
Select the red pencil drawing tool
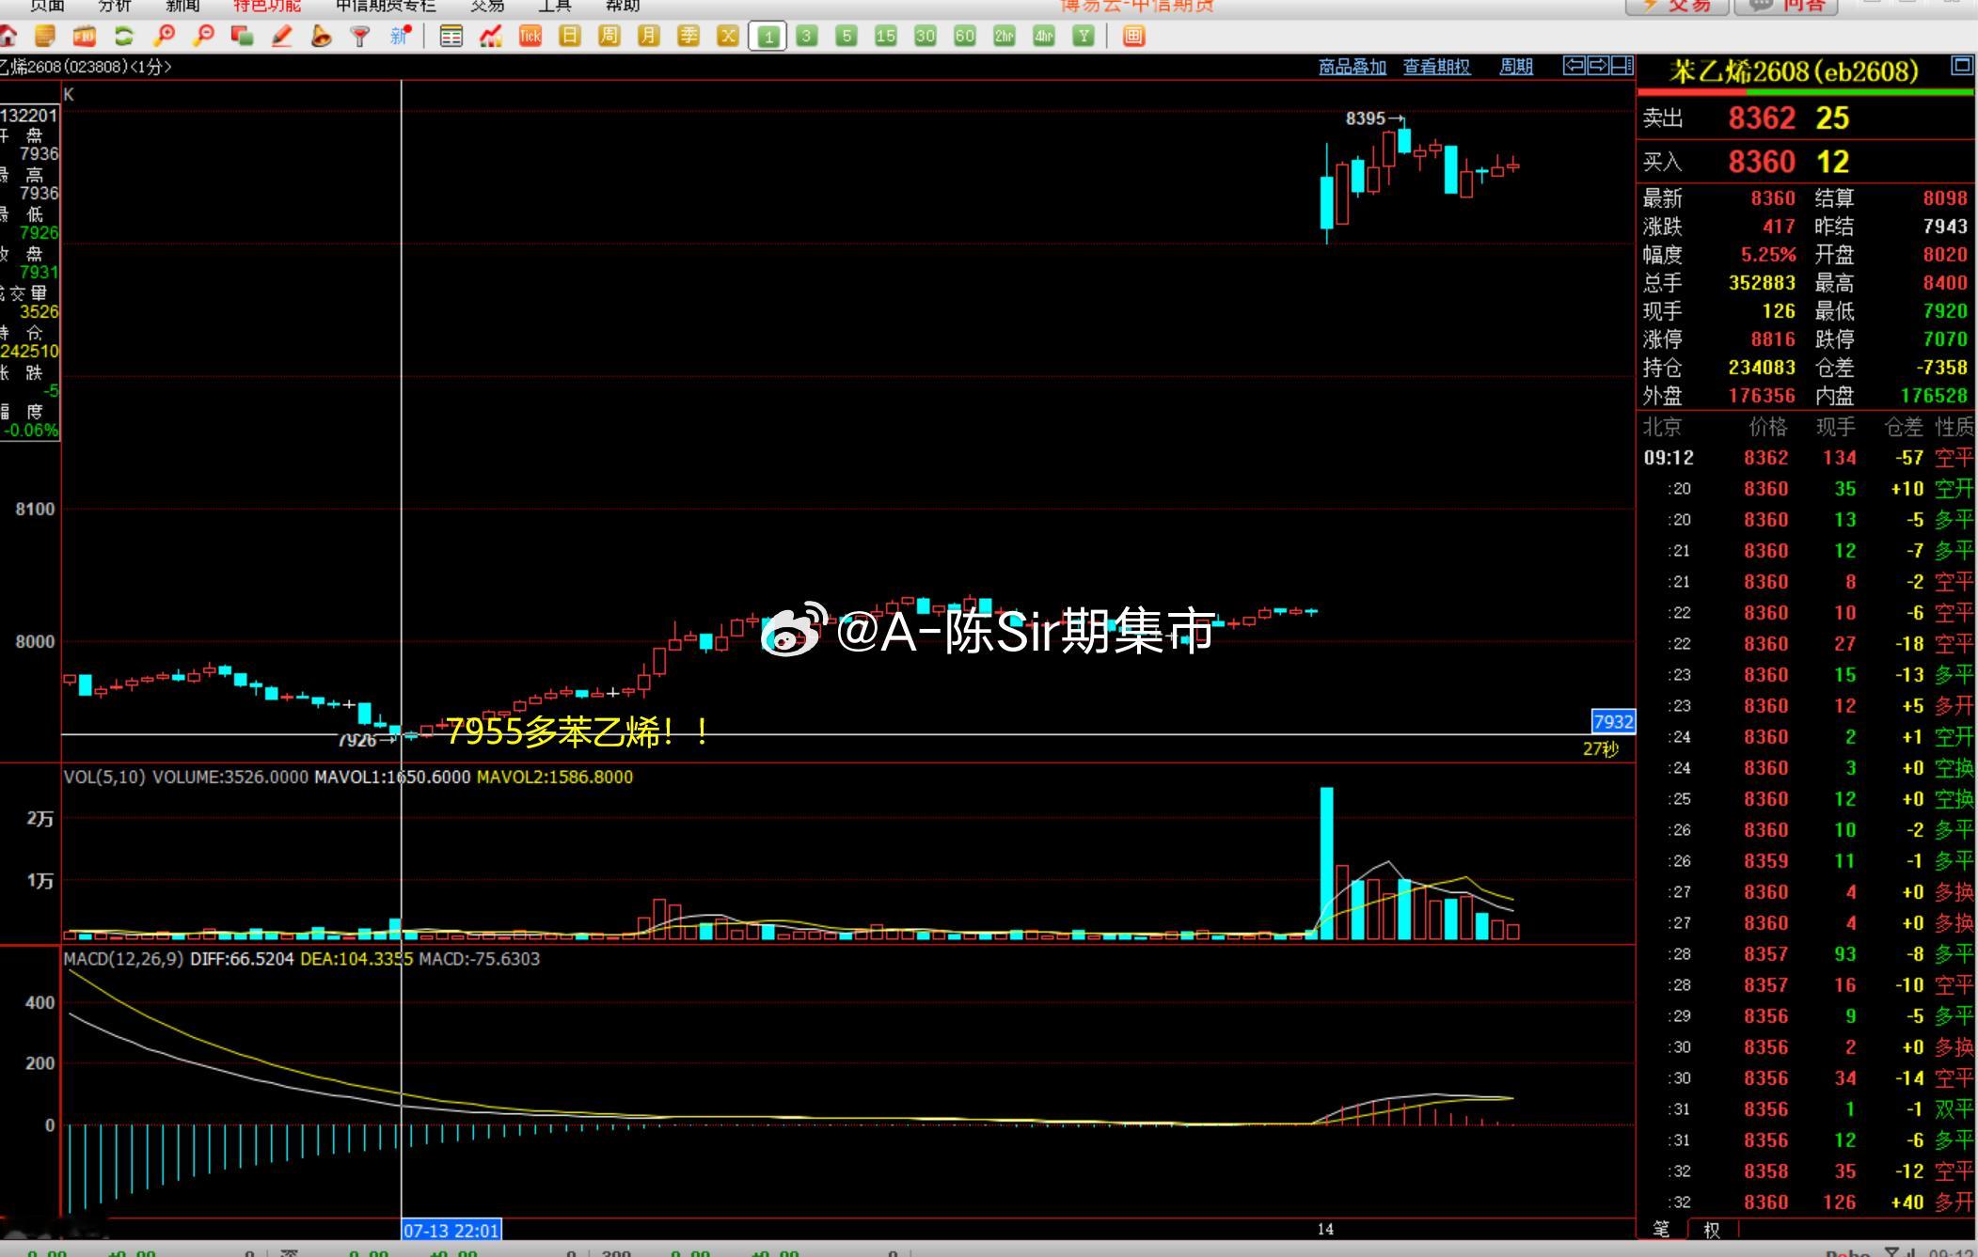click(281, 37)
